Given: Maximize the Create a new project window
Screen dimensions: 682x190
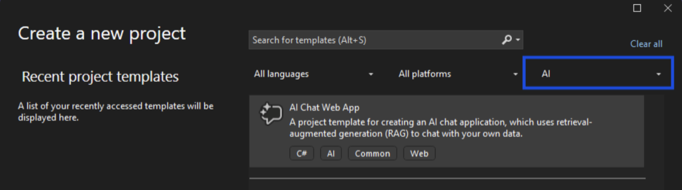Looking at the screenshot, I should click(x=637, y=8).
